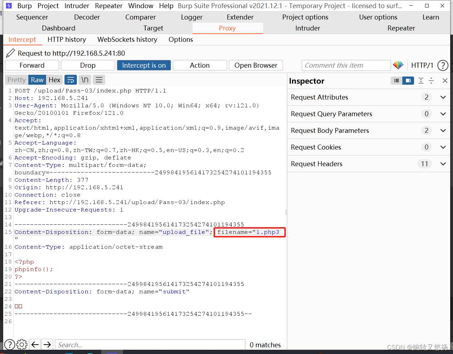
Task: Switch to Target tab
Action: (x=153, y=28)
